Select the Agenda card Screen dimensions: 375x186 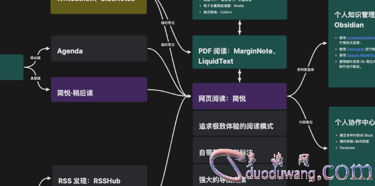99,48
